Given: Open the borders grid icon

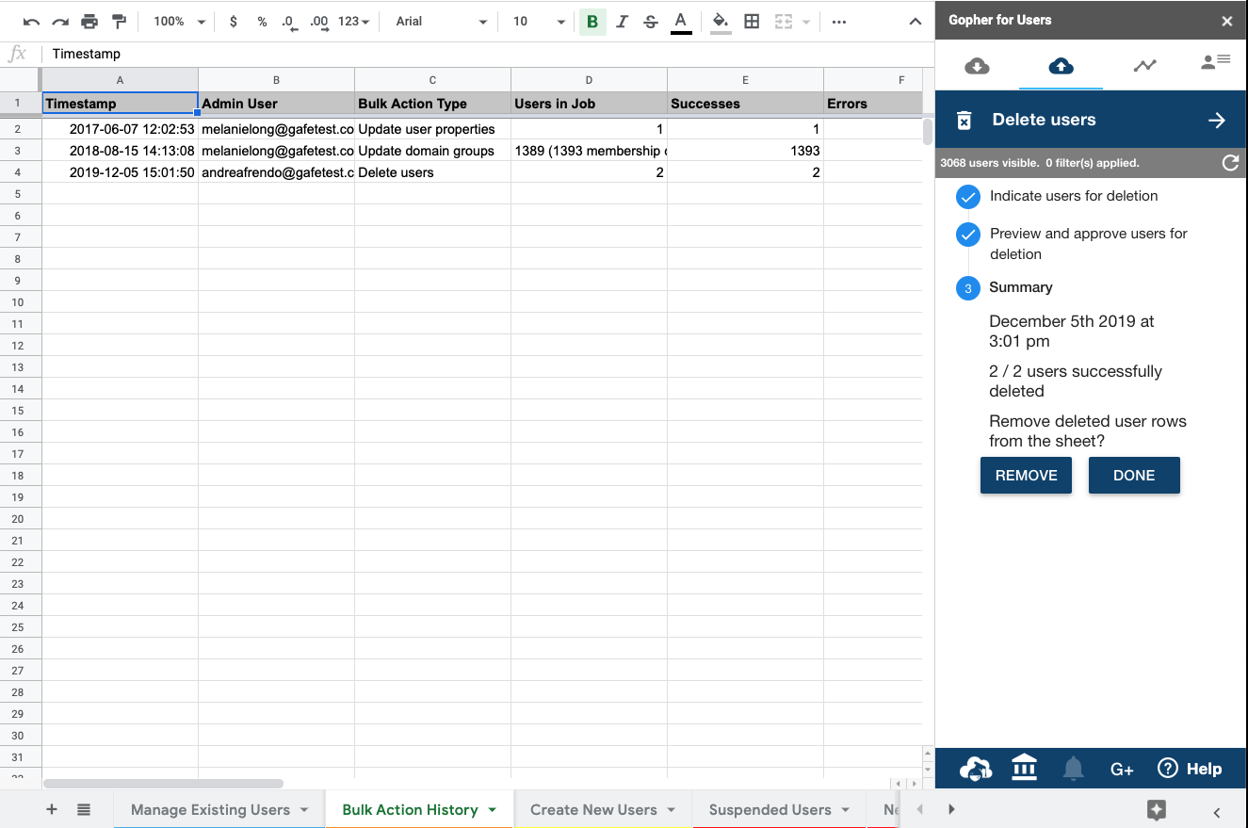Looking at the screenshot, I should [752, 22].
